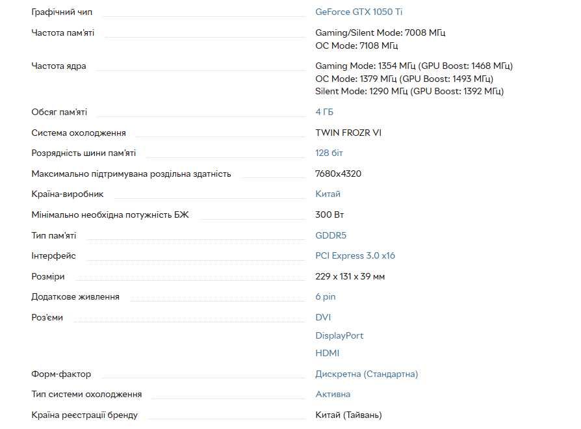Click the Активна cooling type link
581x429 pixels.
(333, 394)
